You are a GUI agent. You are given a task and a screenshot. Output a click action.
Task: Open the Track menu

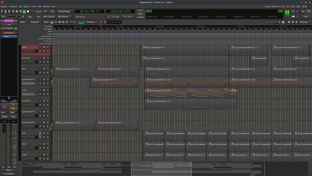click(x=34, y=6)
